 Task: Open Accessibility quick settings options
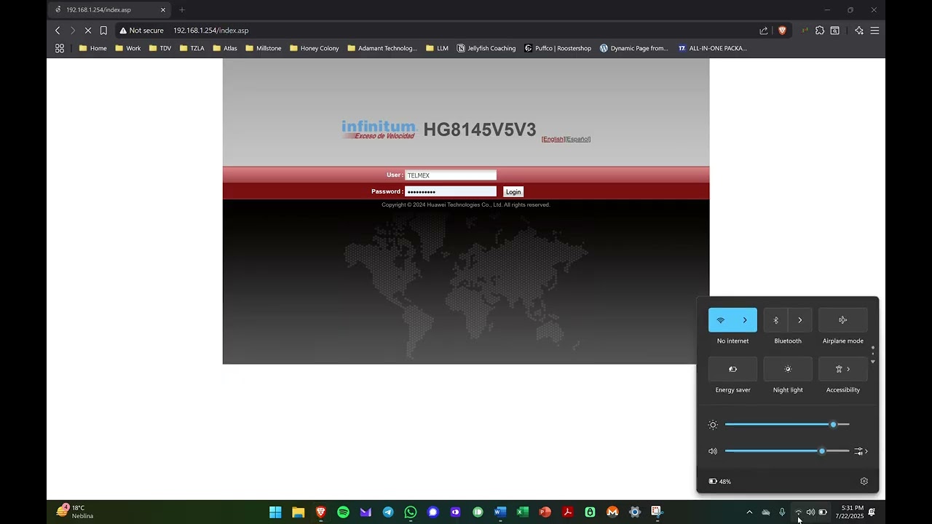843,369
